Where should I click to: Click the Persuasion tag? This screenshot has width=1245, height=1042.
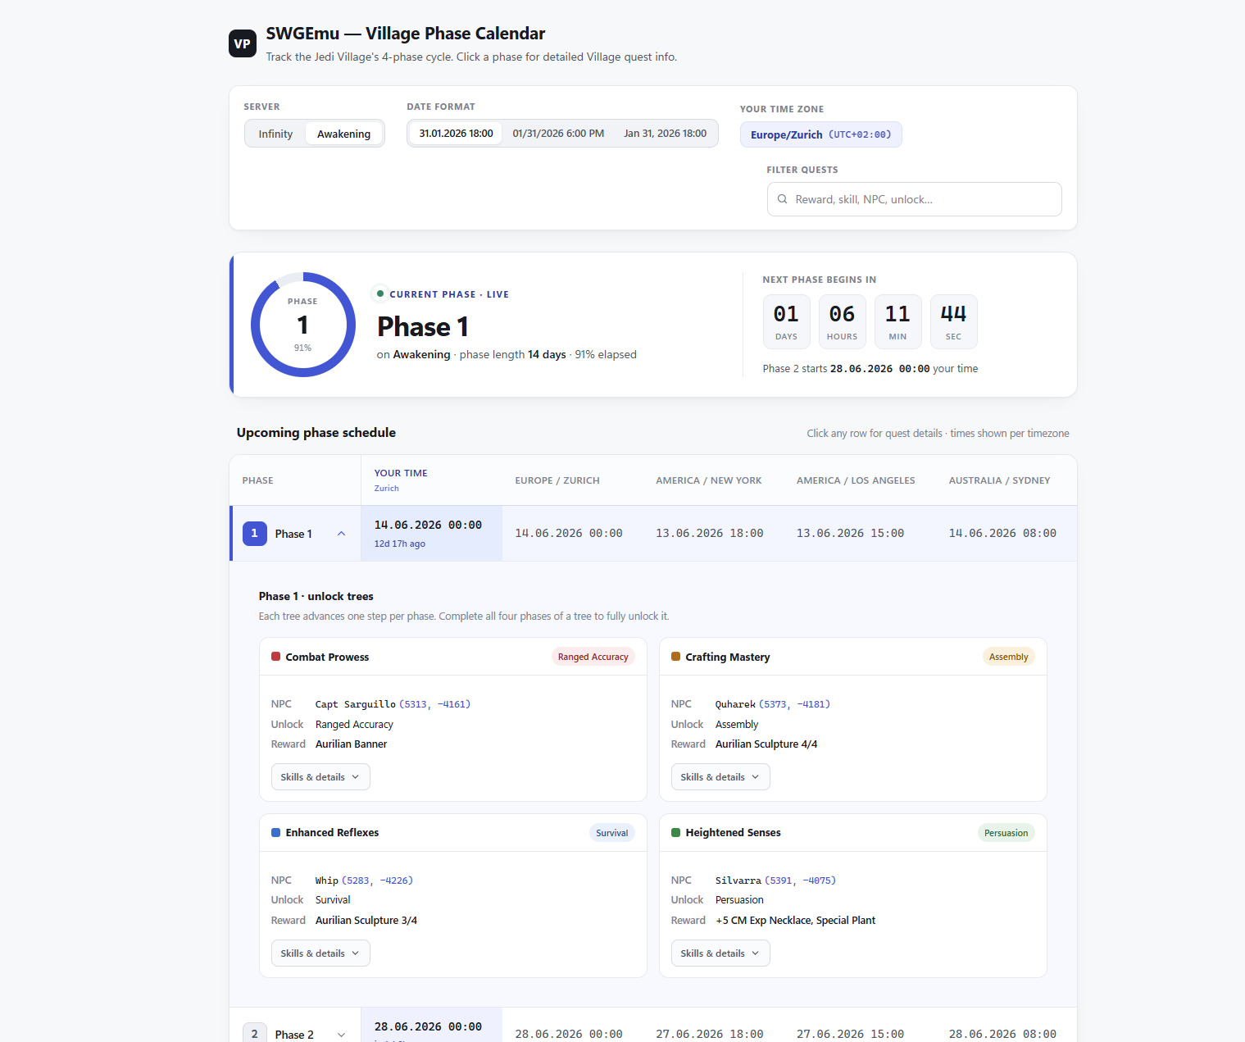pyautogui.click(x=1006, y=833)
